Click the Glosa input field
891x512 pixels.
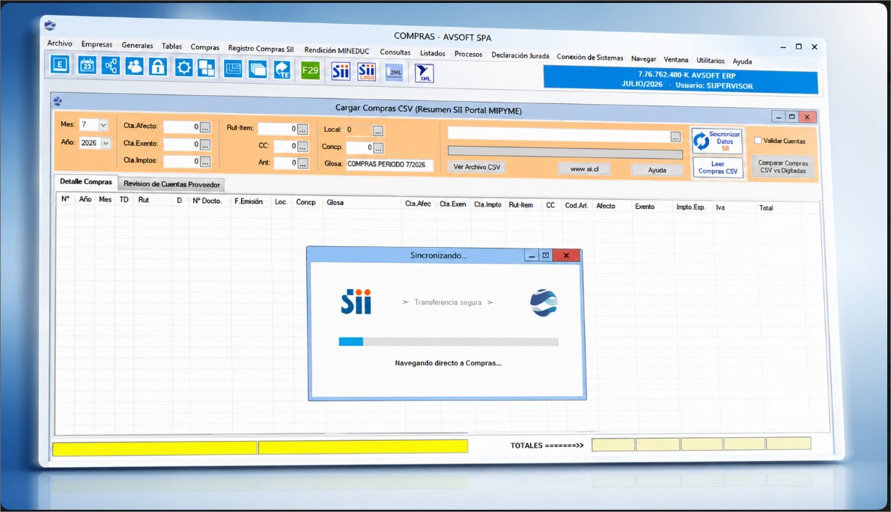(390, 164)
